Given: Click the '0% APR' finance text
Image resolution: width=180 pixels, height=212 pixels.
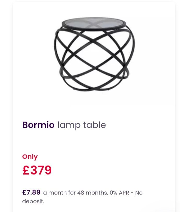Looking at the screenshot, I should [x=119, y=193].
